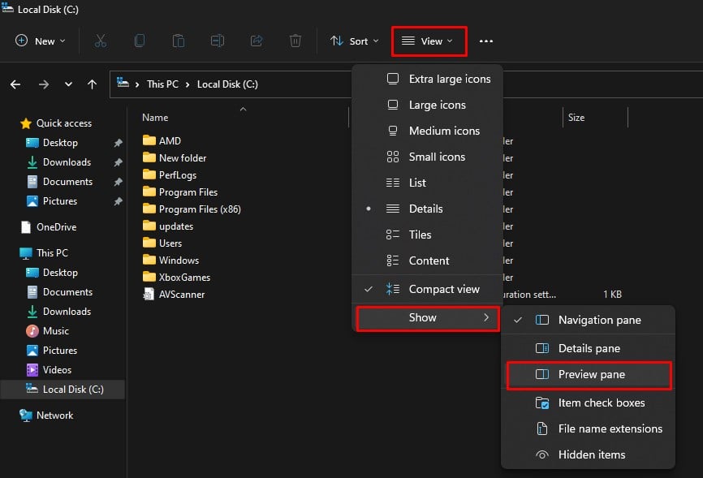Open the View dropdown menu
Image resolution: width=703 pixels, height=478 pixels.
point(429,41)
